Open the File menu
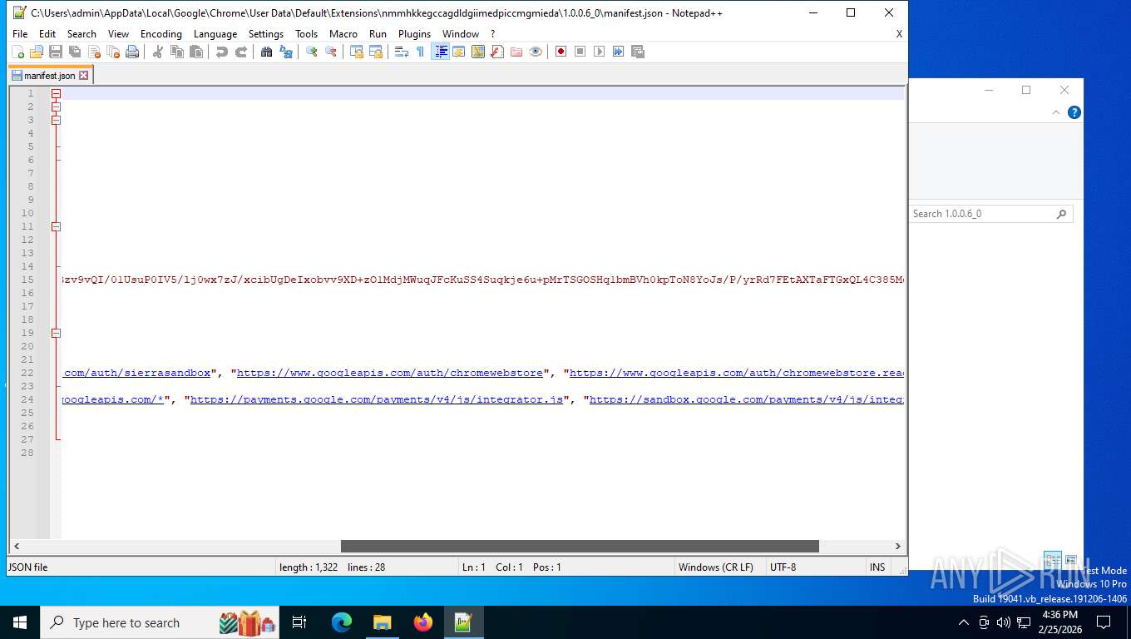This screenshot has width=1131, height=639. (20, 34)
